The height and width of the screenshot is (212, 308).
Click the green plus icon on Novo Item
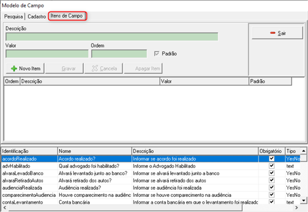[14, 68]
